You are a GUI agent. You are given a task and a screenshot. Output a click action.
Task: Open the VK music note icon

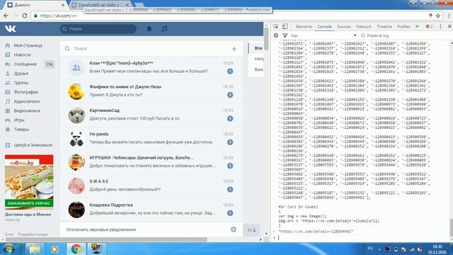pyautogui.click(x=164, y=29)
